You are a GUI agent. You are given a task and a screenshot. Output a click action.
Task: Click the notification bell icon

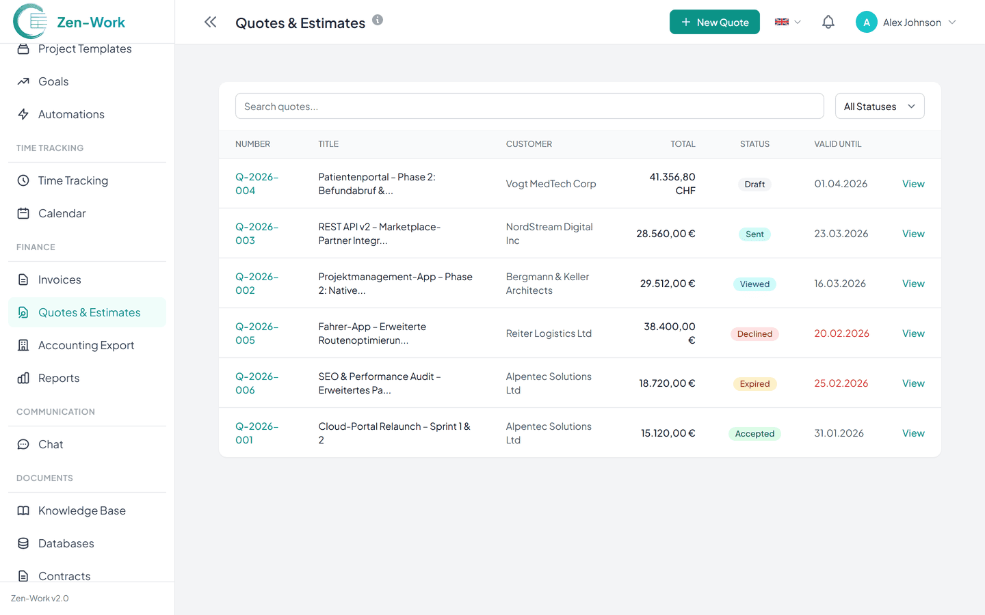click(828, 22)
